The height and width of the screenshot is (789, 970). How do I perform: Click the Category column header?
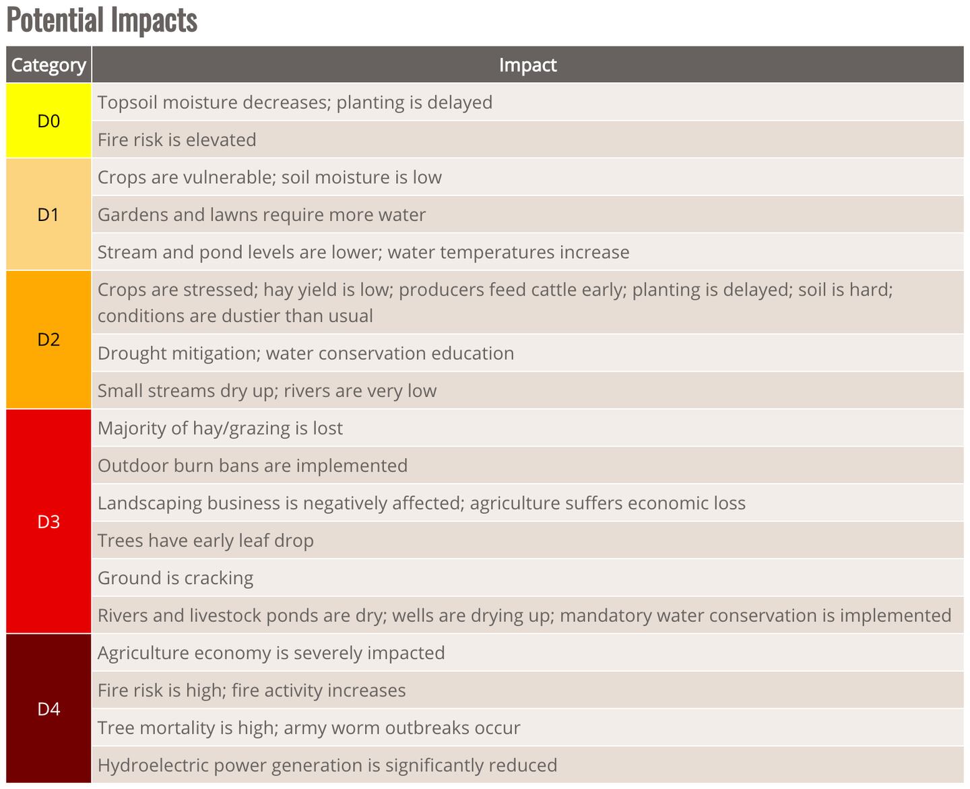(48, 65)
